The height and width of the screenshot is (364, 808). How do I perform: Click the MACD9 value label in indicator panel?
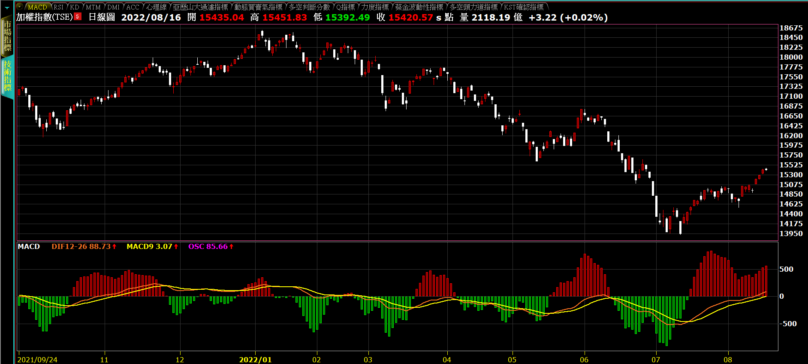(149, 246)
